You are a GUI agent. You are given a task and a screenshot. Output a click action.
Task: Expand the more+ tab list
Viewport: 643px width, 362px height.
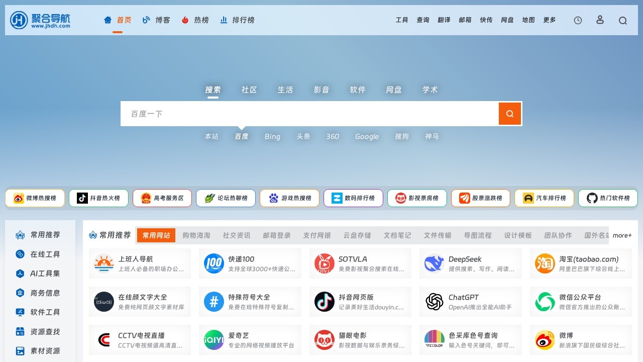pyautogui.click(x=622, y=235)
